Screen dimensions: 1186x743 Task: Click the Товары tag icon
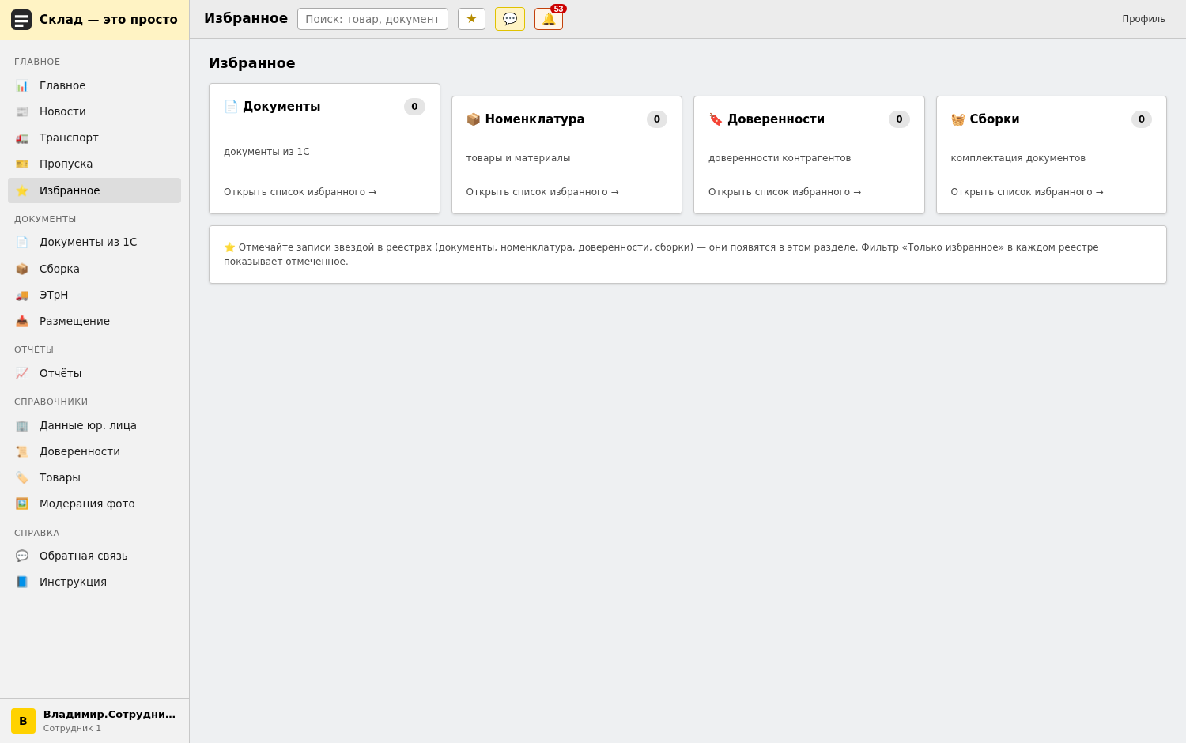[22, 477]
